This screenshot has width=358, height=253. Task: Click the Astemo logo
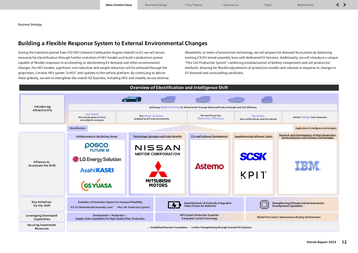pos(209,166)
